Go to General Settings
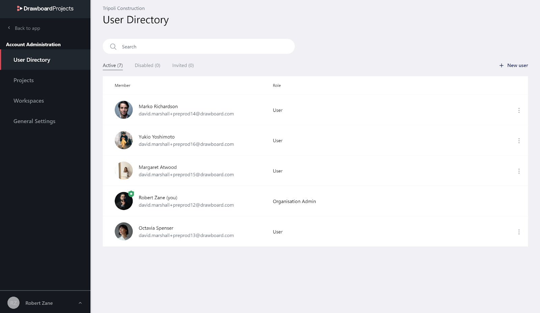 pos(34,121)
